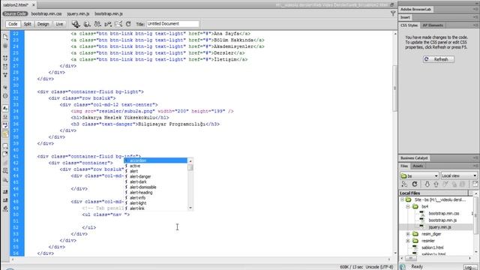Open Files panel options menu
The width and height of the screenshot is (480, 270).
click(x=476, y=166)
